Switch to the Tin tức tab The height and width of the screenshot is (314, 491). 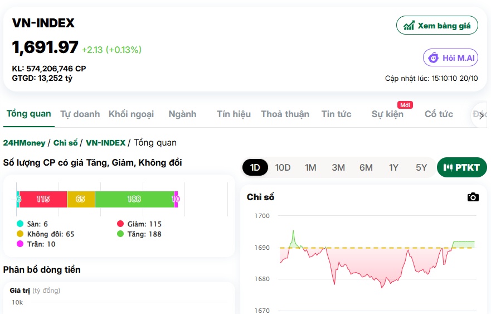[x=336, y=114]
